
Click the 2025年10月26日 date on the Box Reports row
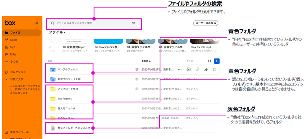(x=151, y=99)
